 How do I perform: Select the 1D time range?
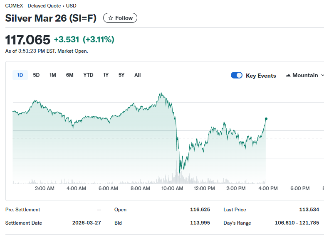point(20,75)
